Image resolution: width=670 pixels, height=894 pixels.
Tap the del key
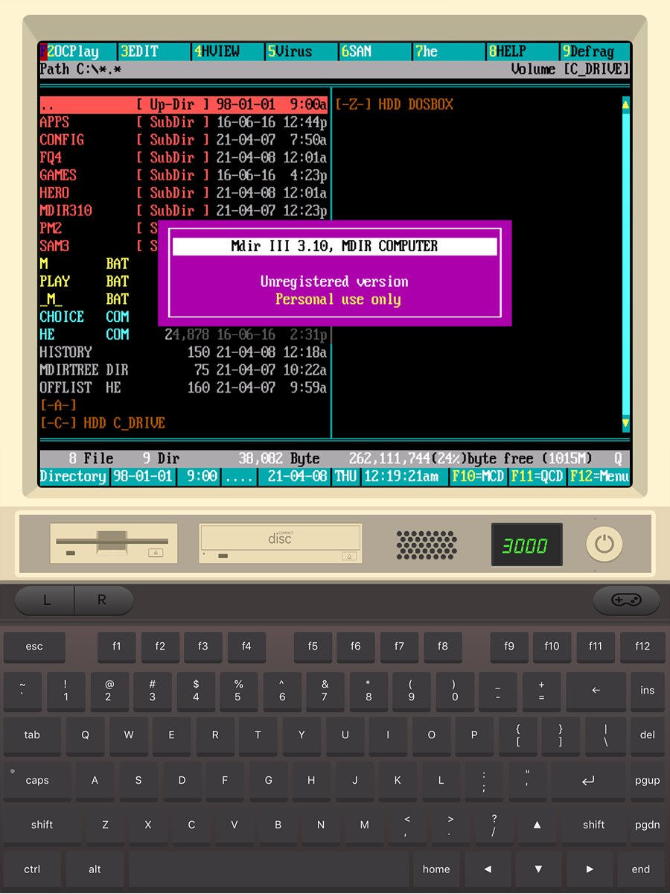point(647,735)
